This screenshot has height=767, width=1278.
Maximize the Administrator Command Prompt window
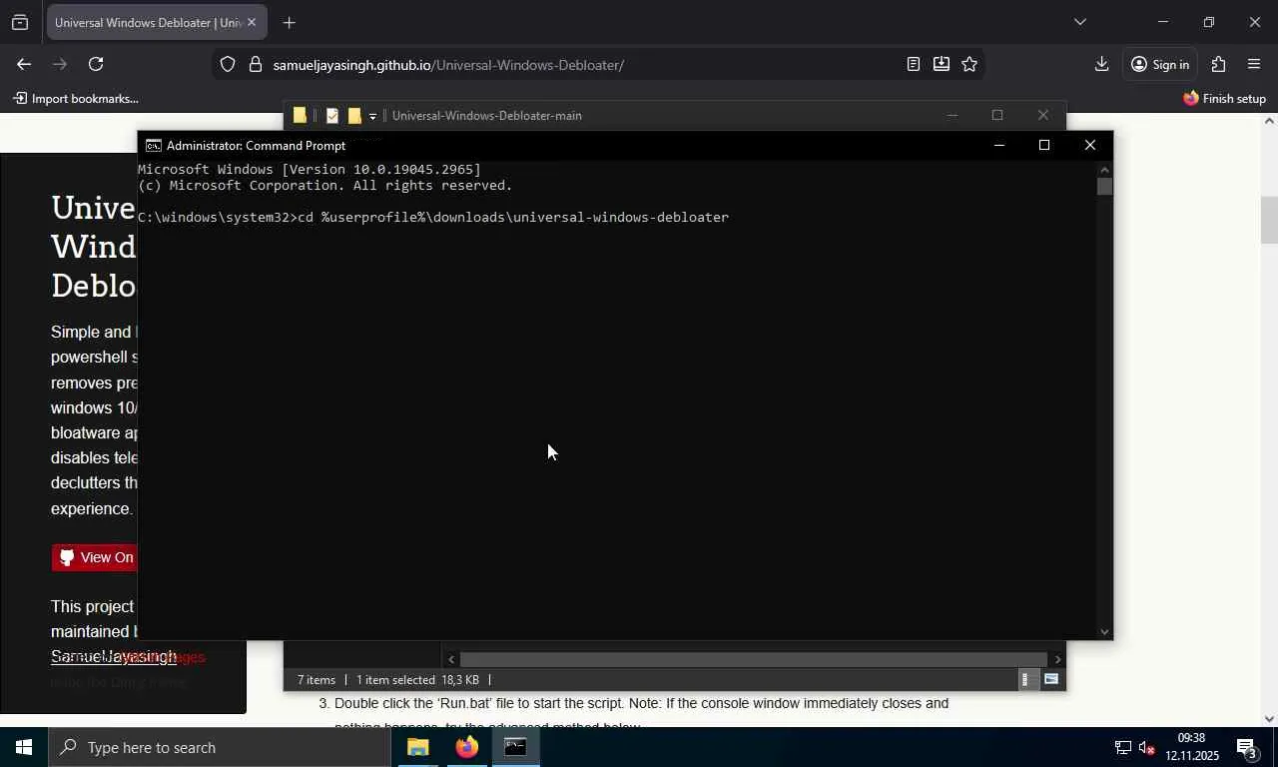[x=1044, y=146]
